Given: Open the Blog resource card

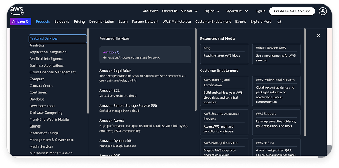Looking at the screenshot, I should (x=224, y=54).
